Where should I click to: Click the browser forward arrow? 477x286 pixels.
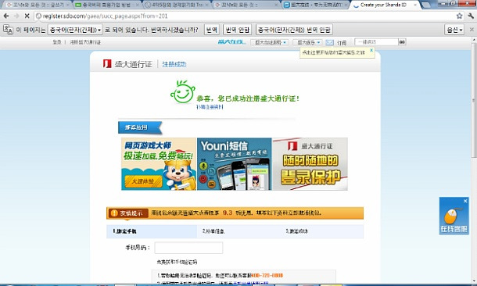coord(16,16)
